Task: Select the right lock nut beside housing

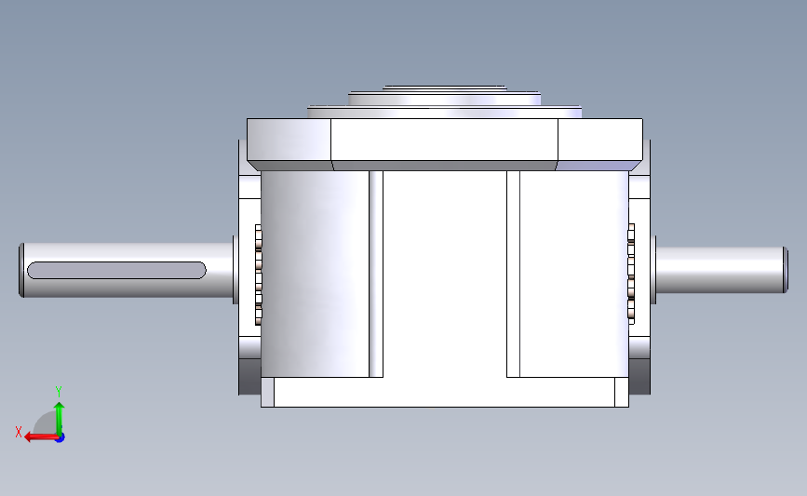Action: pos(631,274)
